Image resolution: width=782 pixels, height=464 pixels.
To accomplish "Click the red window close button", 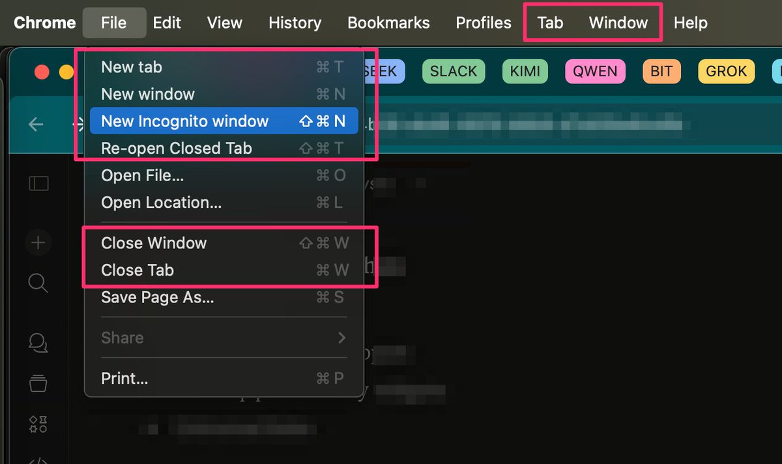I will pos(42,72).
